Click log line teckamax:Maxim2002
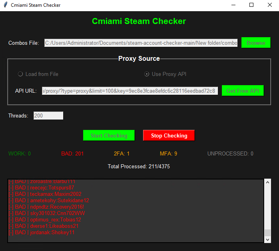Viewport: 279px width, 251px height. [45, 194]
